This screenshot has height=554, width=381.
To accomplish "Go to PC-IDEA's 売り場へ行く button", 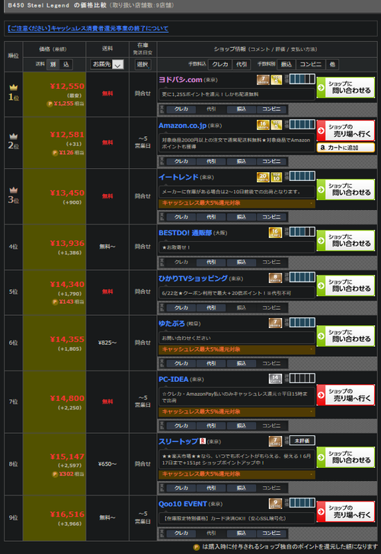I will tap(346, 395).
